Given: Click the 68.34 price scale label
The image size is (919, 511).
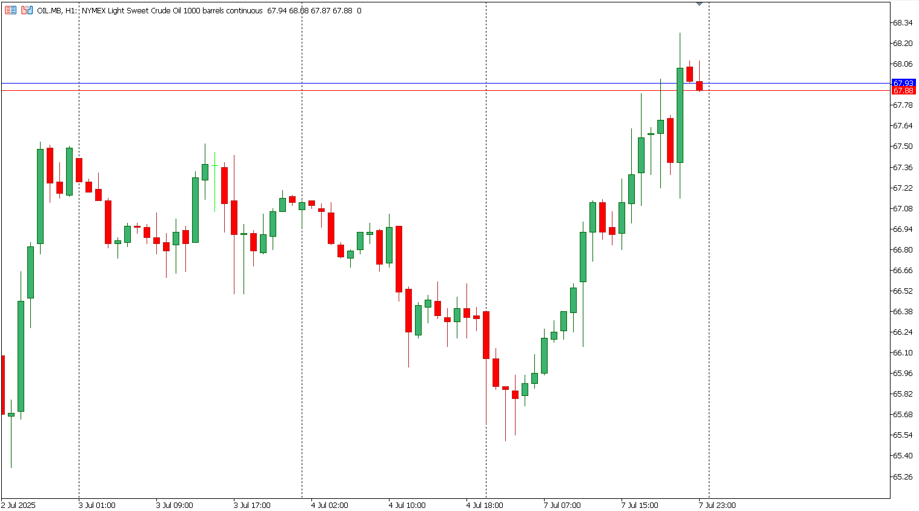Looking at the screenshot, I should [x=903, y=23].
